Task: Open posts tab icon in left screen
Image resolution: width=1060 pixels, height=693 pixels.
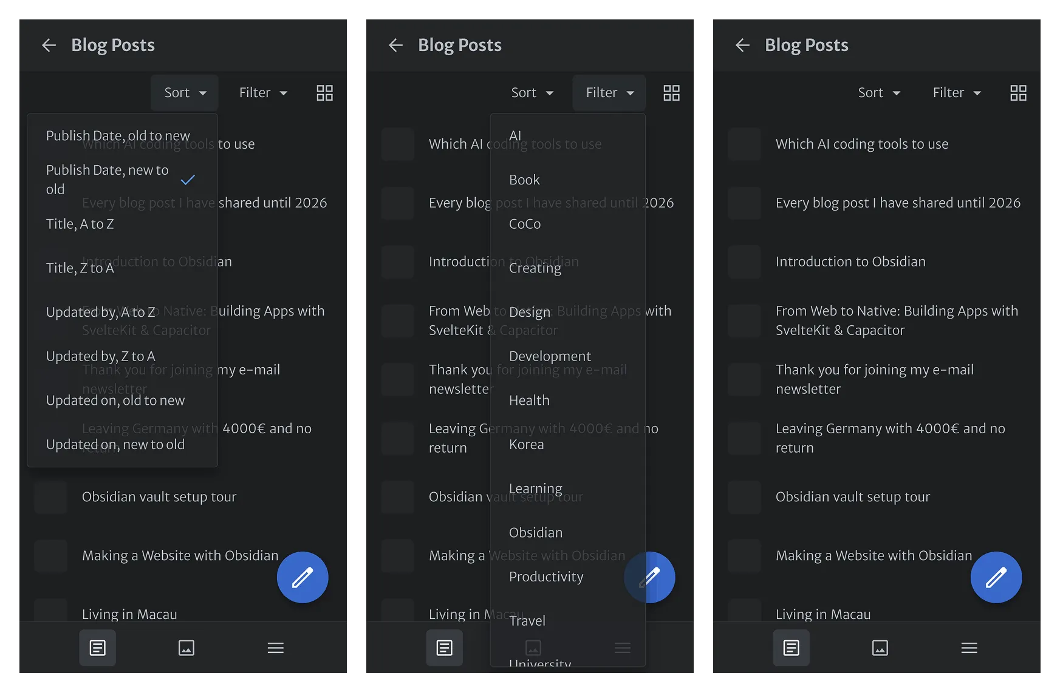Action: [x=98, y=647]
